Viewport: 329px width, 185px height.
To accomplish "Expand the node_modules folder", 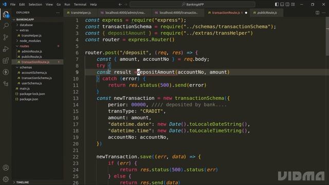I will tap(38, 41).
